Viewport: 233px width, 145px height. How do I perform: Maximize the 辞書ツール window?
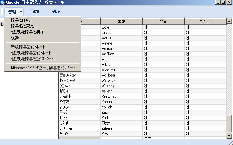(223, 2)
